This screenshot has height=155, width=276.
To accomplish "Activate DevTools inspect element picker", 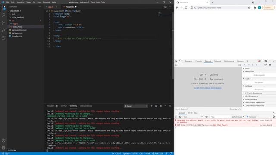I will point(176,61).
